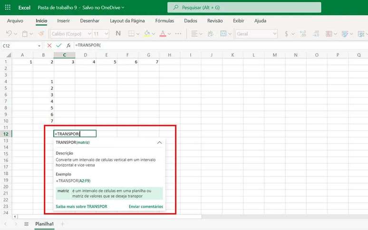Click the undo arrow icon
The image size is (368, 230).
point(9,34)
